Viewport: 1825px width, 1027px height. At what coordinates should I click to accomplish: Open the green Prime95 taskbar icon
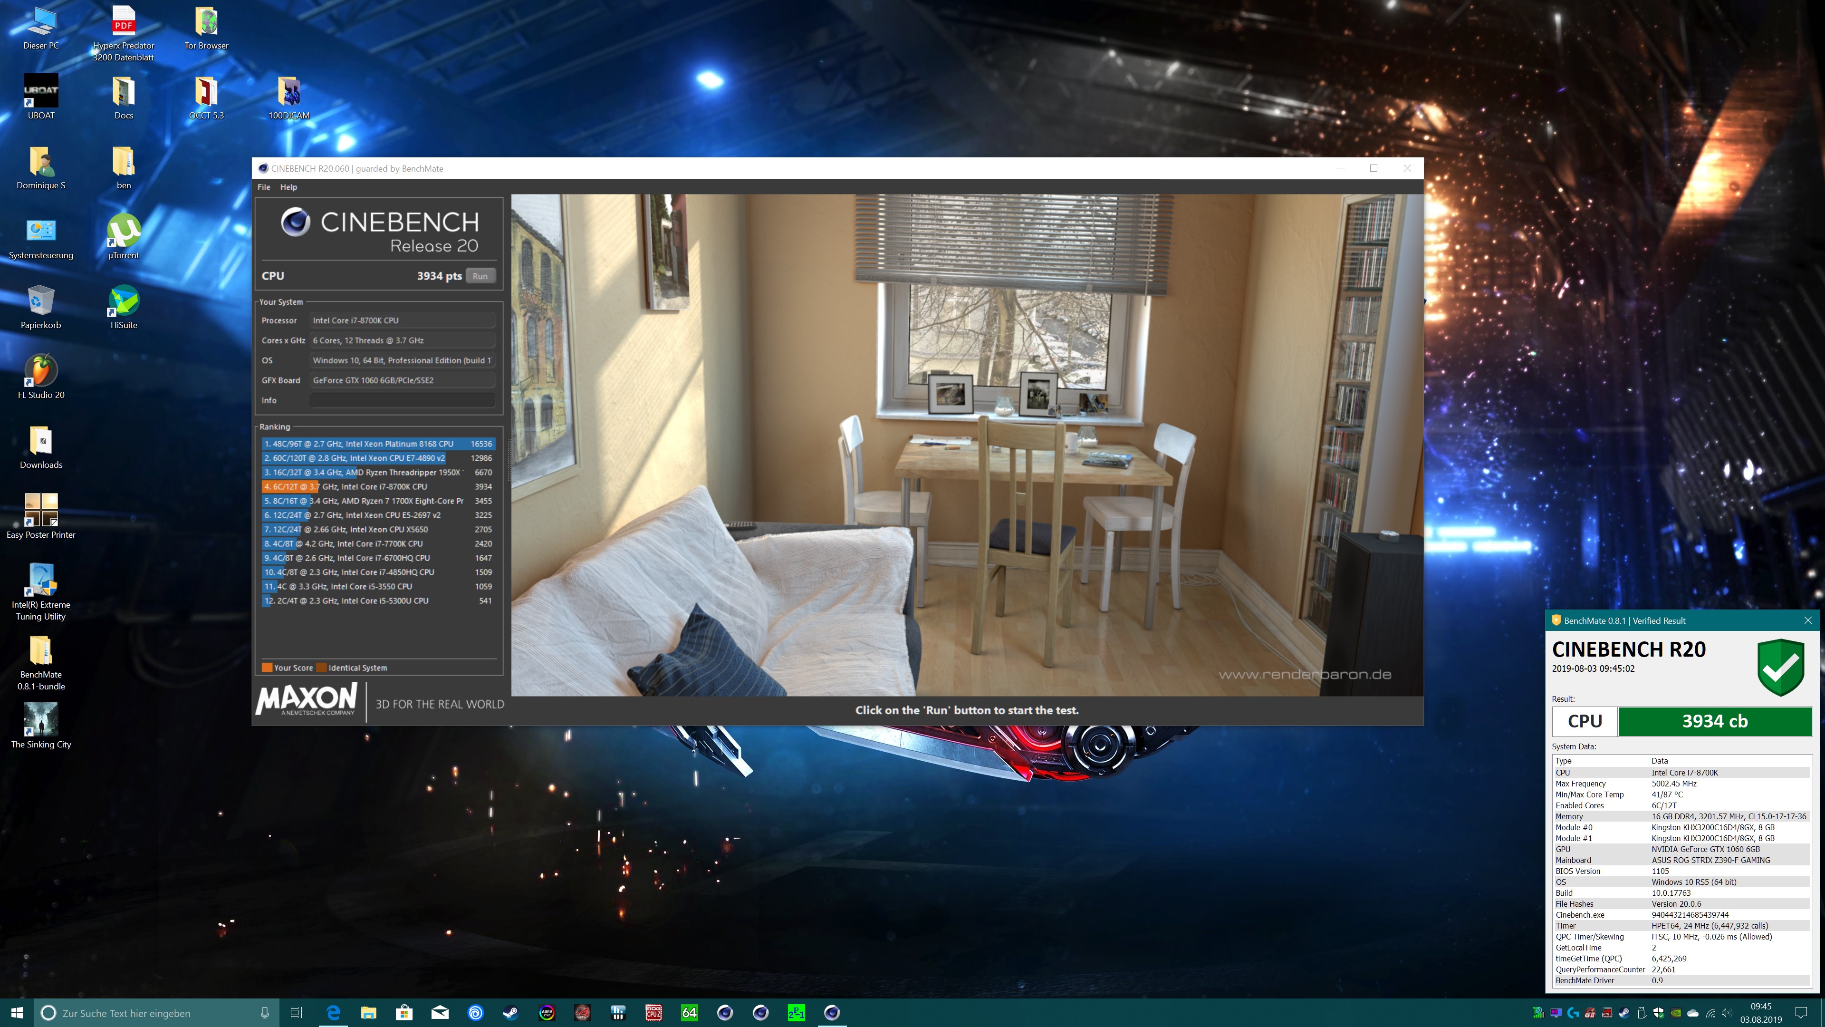click(797, 1013)
